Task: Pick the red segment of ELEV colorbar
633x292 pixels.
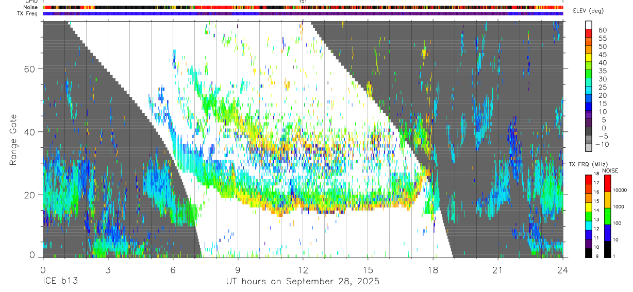Action: click(589, 33)
